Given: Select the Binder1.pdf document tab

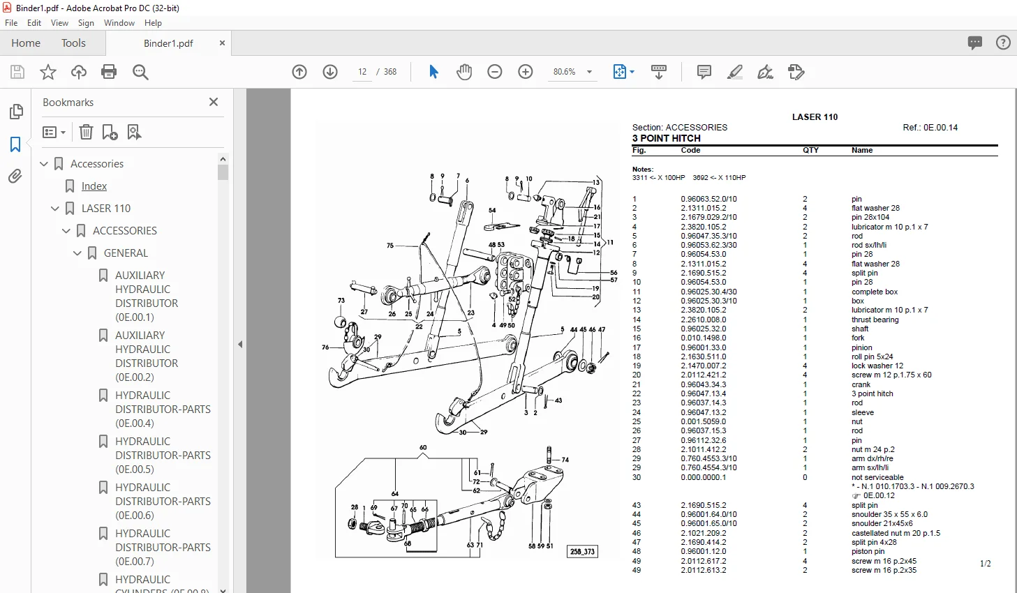Looking at the screenshot, I should (x=168, y=43).
